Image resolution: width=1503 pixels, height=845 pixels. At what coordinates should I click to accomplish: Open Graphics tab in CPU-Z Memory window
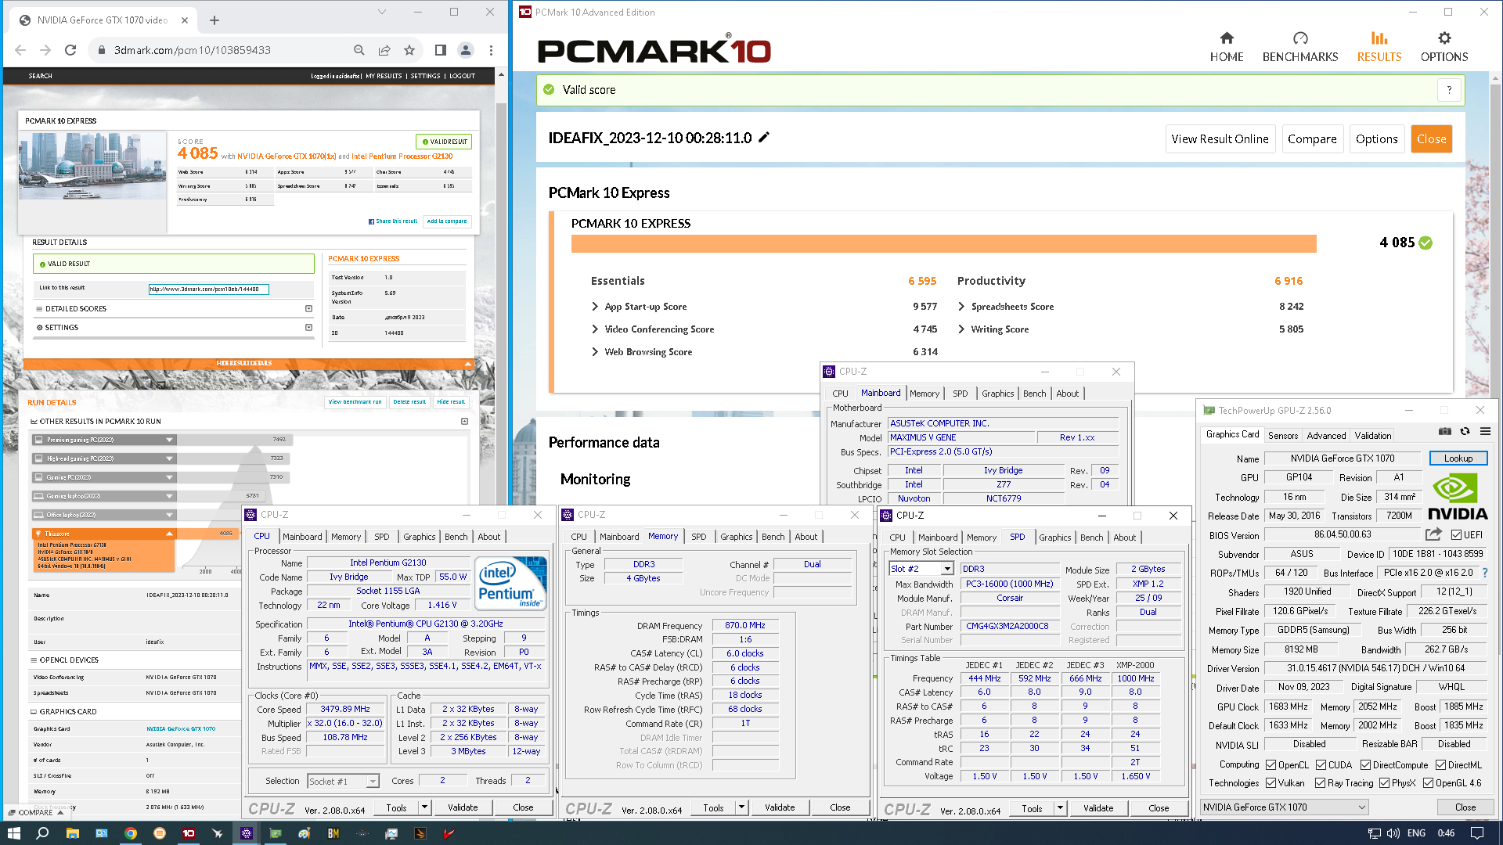pyautogui.click(x=736, y=537)
